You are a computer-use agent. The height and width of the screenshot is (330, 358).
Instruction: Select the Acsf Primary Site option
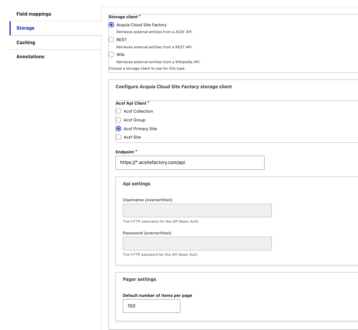(119, 129)
